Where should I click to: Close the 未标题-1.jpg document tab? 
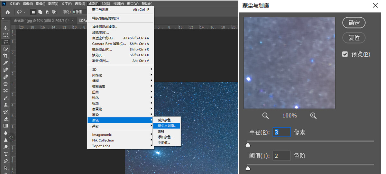72,20
